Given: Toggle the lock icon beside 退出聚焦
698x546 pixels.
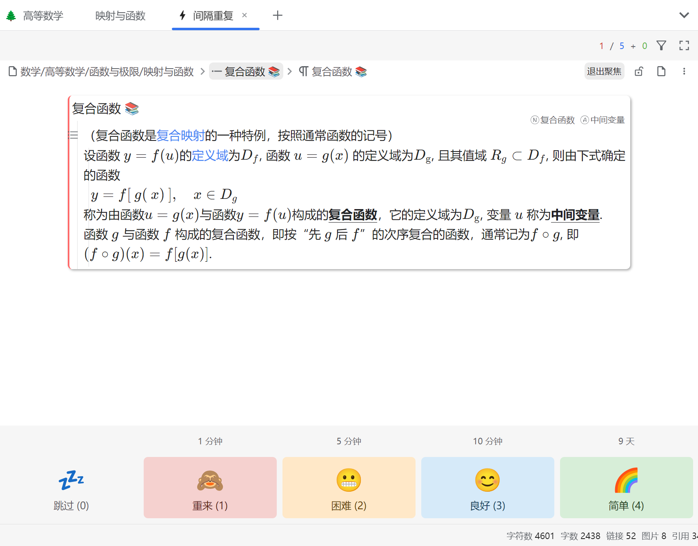Looking at the screenshot, I should [x=639, y=71].
